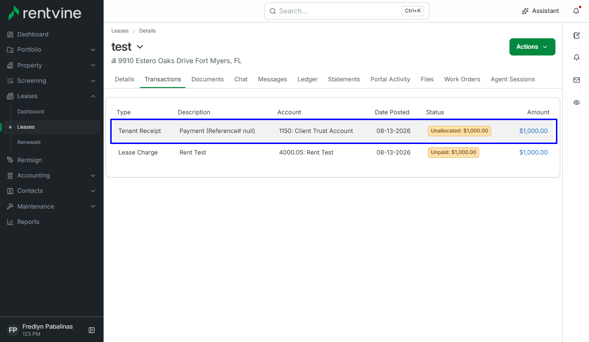
Task: Click the Date Posted column header
Action: tap(392, 112)
